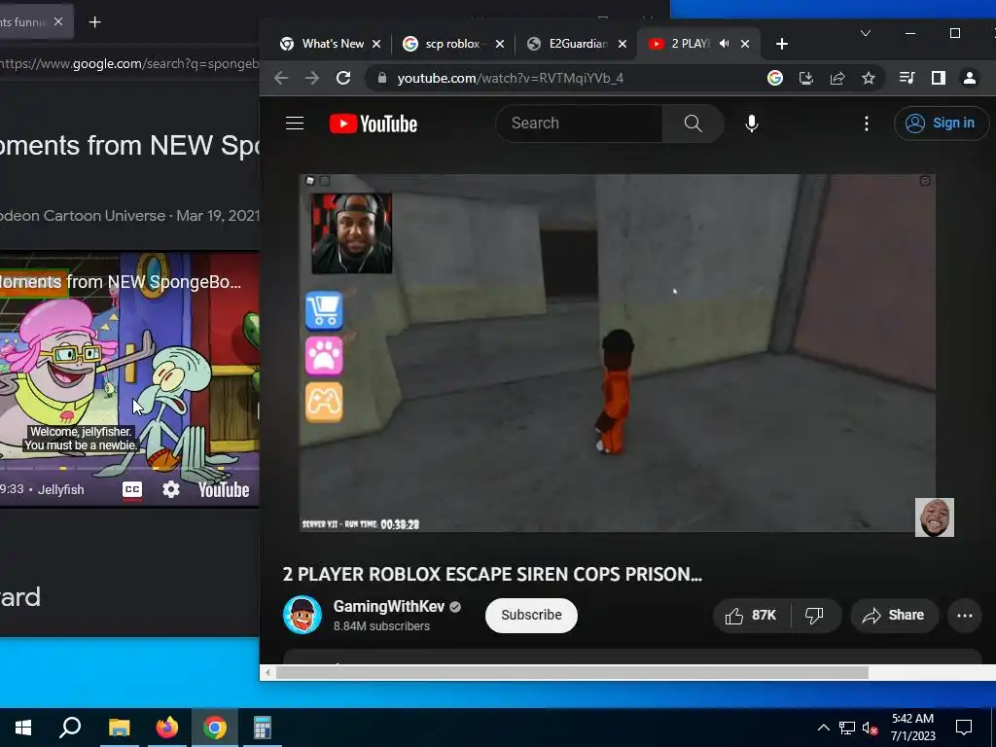
Task: Toggle closed captions in the SpongeBob video
Action: tap(132, 490)
